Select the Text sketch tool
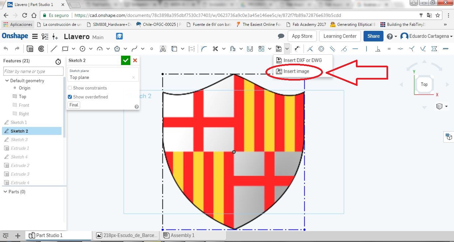Image resolution: width=454 pixels, height=242 pixels. click(163, 49)
